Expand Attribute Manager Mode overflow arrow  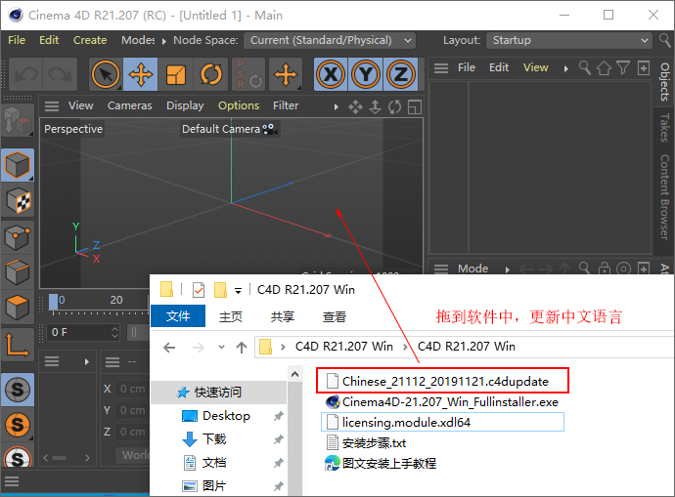coord(508,269)
